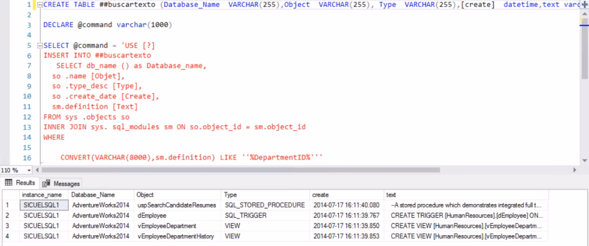Click the so .create_date [Create] line

[106, 97]
